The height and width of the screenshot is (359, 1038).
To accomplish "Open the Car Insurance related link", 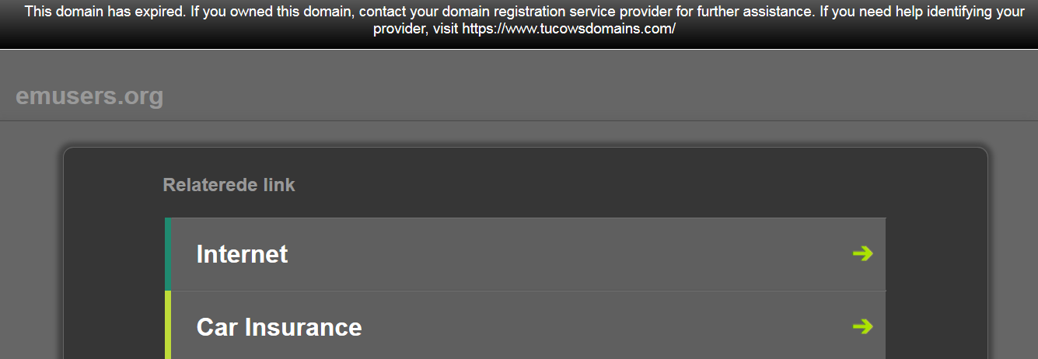I will [278, 327].
